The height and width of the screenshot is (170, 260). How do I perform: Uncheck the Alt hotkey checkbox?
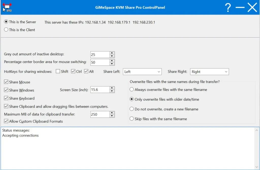[x=86, y=71]
